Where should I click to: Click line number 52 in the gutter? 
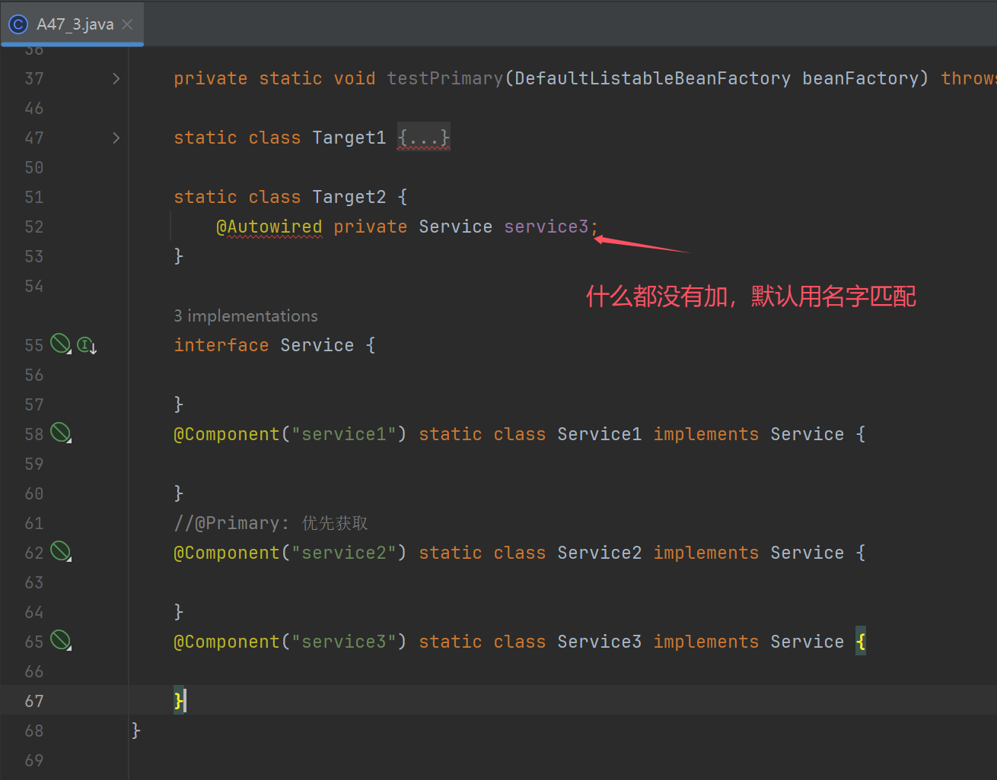34,227
